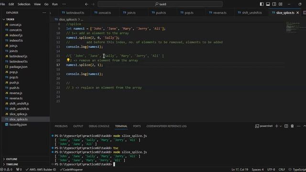Screen dimensions: 306x172
Task: Close the slice_splice.ts tab
Action: coord(297,13)
